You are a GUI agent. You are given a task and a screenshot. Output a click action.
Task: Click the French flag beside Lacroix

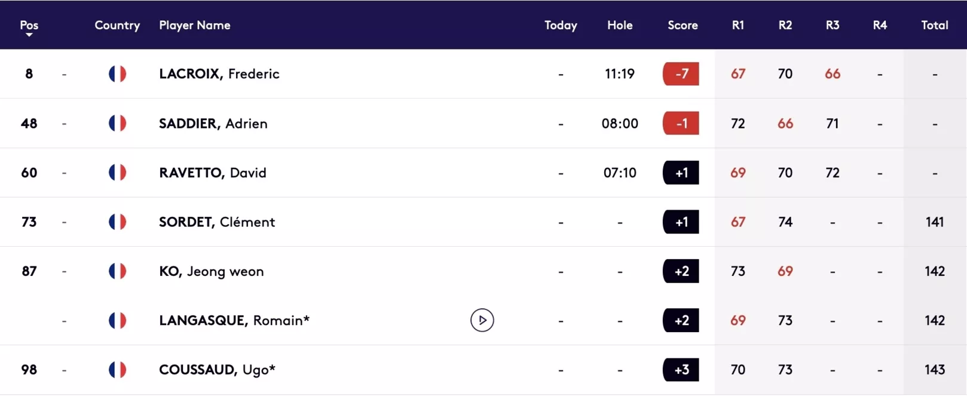[x=117, y=73]
